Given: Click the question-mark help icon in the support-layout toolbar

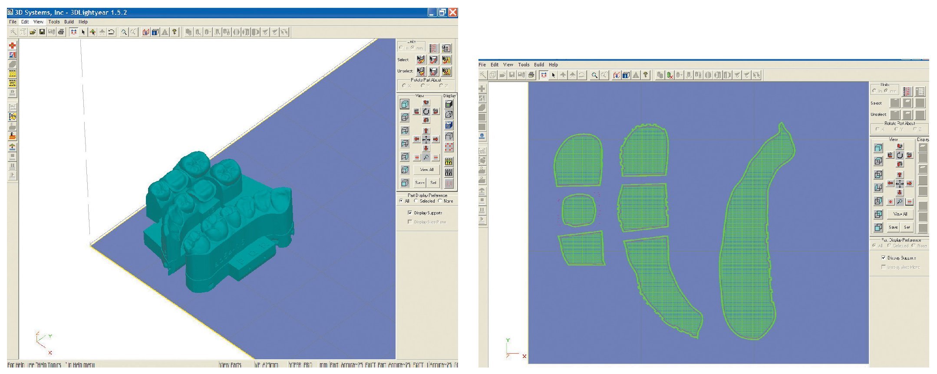Looking at the screenshot, I should tap(646, 75).
